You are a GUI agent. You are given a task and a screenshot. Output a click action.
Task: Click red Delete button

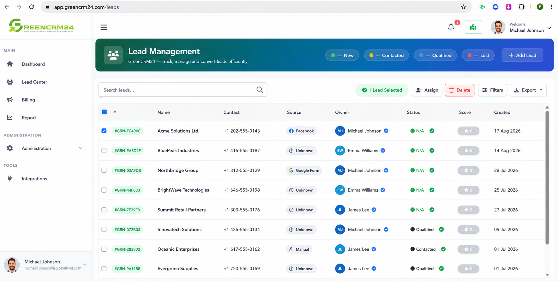coord(459,90)
